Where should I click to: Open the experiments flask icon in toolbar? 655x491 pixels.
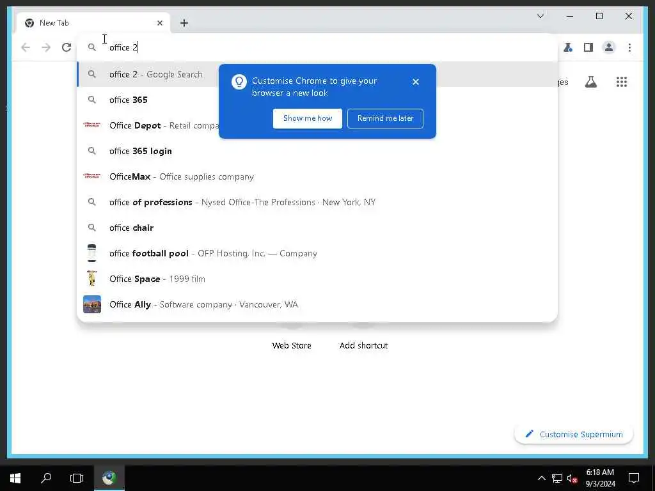pos(568,47)
